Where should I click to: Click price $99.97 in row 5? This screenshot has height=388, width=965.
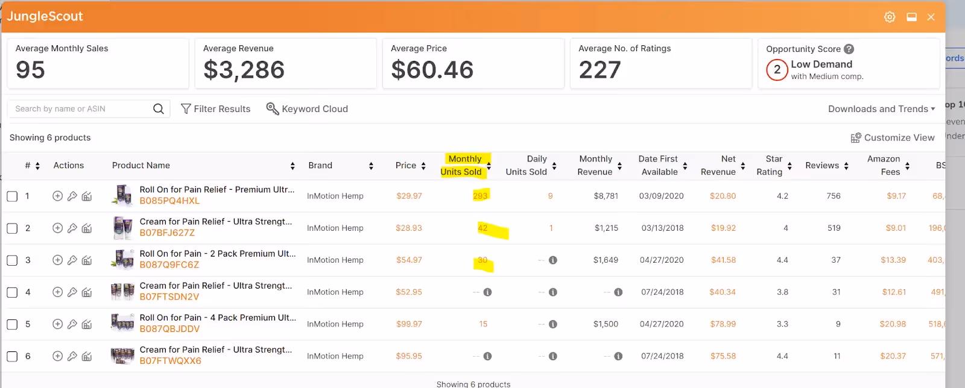(x=409, y=324)
